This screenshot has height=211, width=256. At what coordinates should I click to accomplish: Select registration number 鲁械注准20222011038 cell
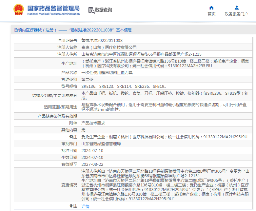coord(102,41)
